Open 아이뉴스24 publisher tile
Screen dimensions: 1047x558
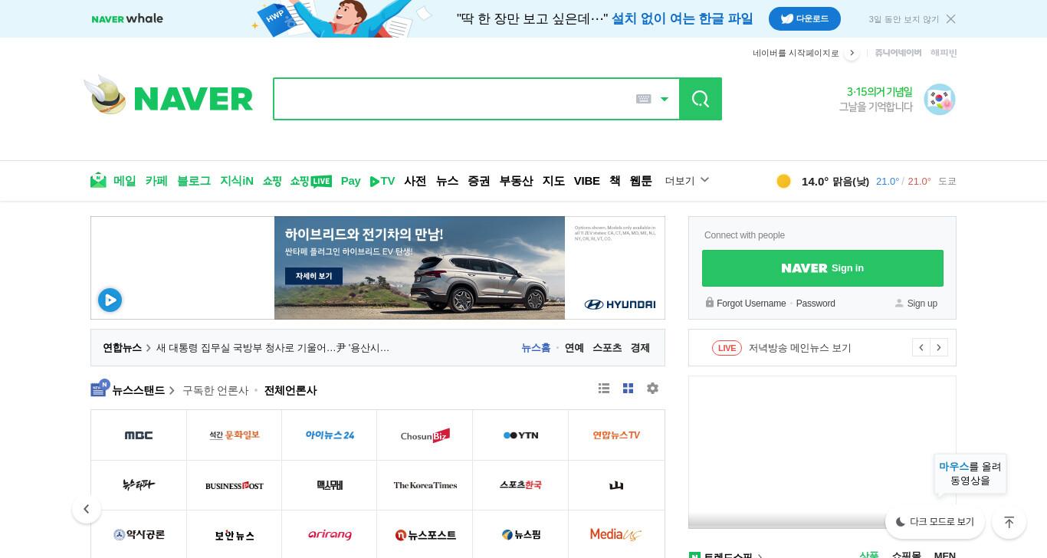[x=330, y=435]
